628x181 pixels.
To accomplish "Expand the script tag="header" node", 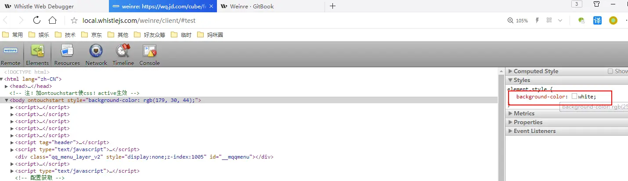I will [x=12, y=142].
